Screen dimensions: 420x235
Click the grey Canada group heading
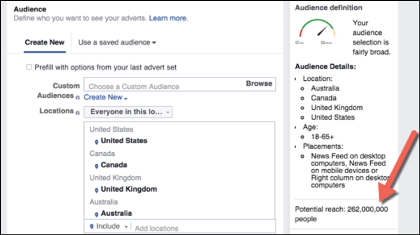point(103,153)
